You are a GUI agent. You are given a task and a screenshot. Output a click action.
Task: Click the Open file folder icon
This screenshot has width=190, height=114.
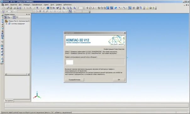tap(8, 8)
